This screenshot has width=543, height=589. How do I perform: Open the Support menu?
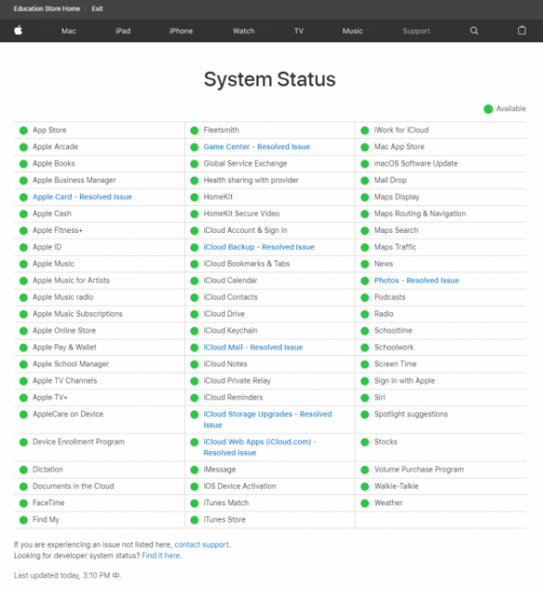pos(416,30)
